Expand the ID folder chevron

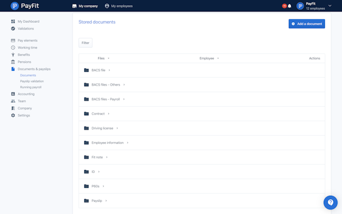pos(99,172)
